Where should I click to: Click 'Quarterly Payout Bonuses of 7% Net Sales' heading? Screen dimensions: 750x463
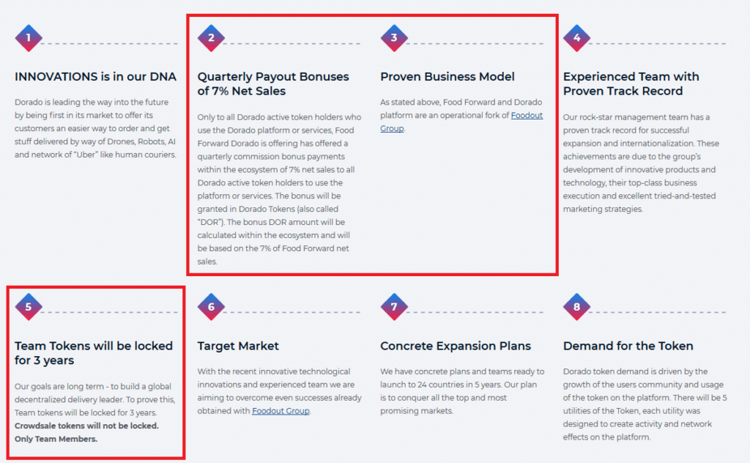pos(273,84)
